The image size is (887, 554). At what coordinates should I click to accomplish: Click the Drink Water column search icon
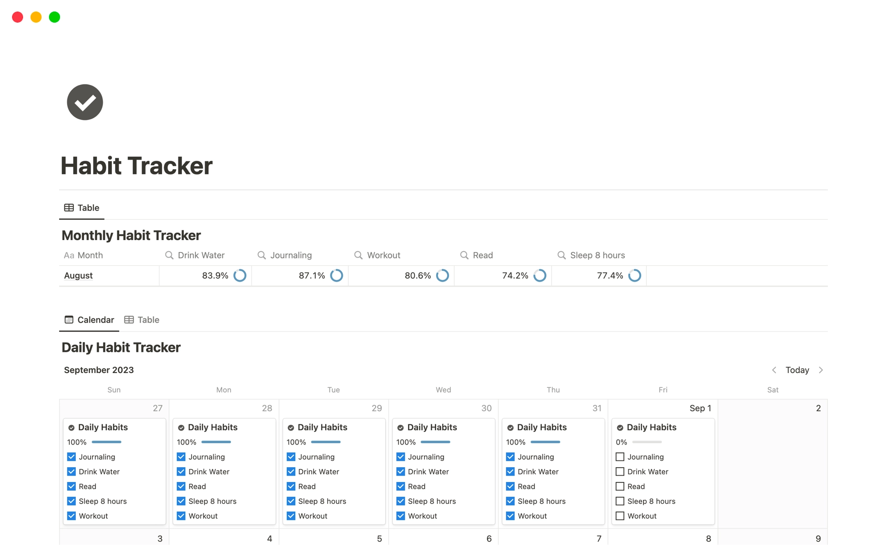click(169, 254)
